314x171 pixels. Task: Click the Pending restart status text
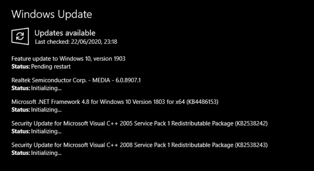51,67
